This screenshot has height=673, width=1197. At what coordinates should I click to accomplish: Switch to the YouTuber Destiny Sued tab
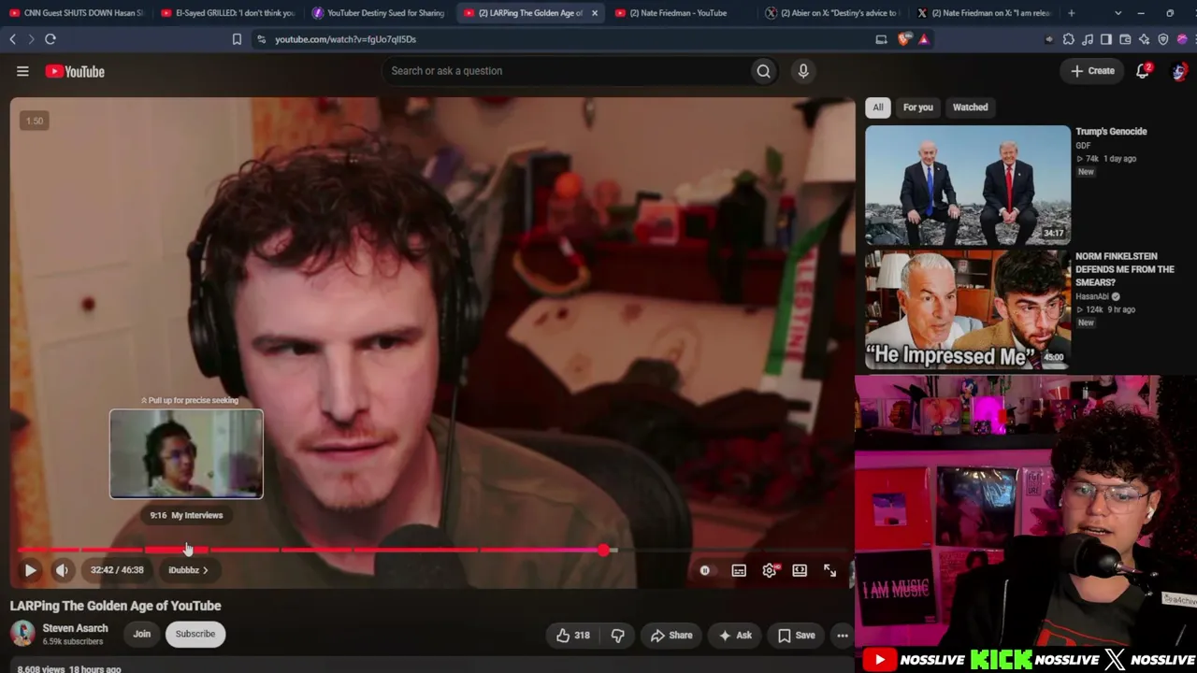coord(379,13)
